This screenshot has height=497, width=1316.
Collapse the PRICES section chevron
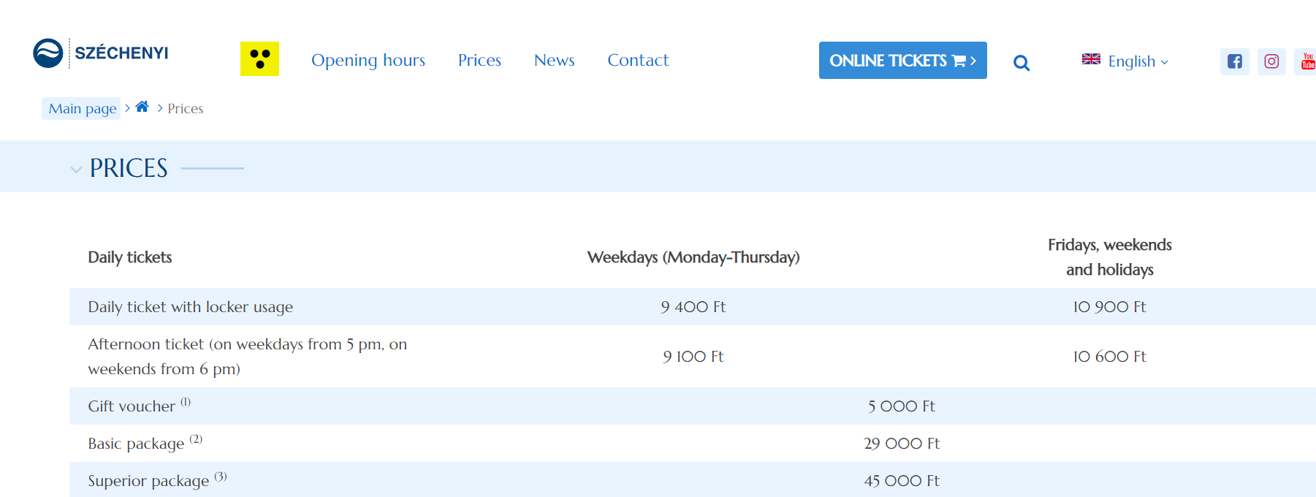(x=76, y=170)
